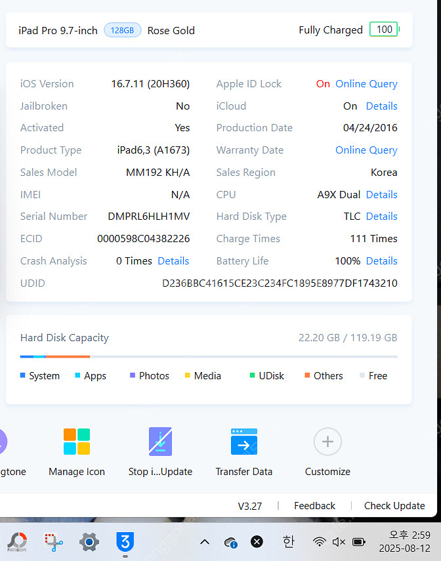Click the black X tray icon
This screenshot has width=441, height=561.
pyautogui.click(x=257, y=542)
